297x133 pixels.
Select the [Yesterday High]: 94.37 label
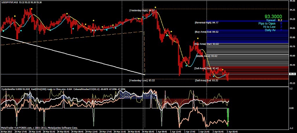click(142, 11)
